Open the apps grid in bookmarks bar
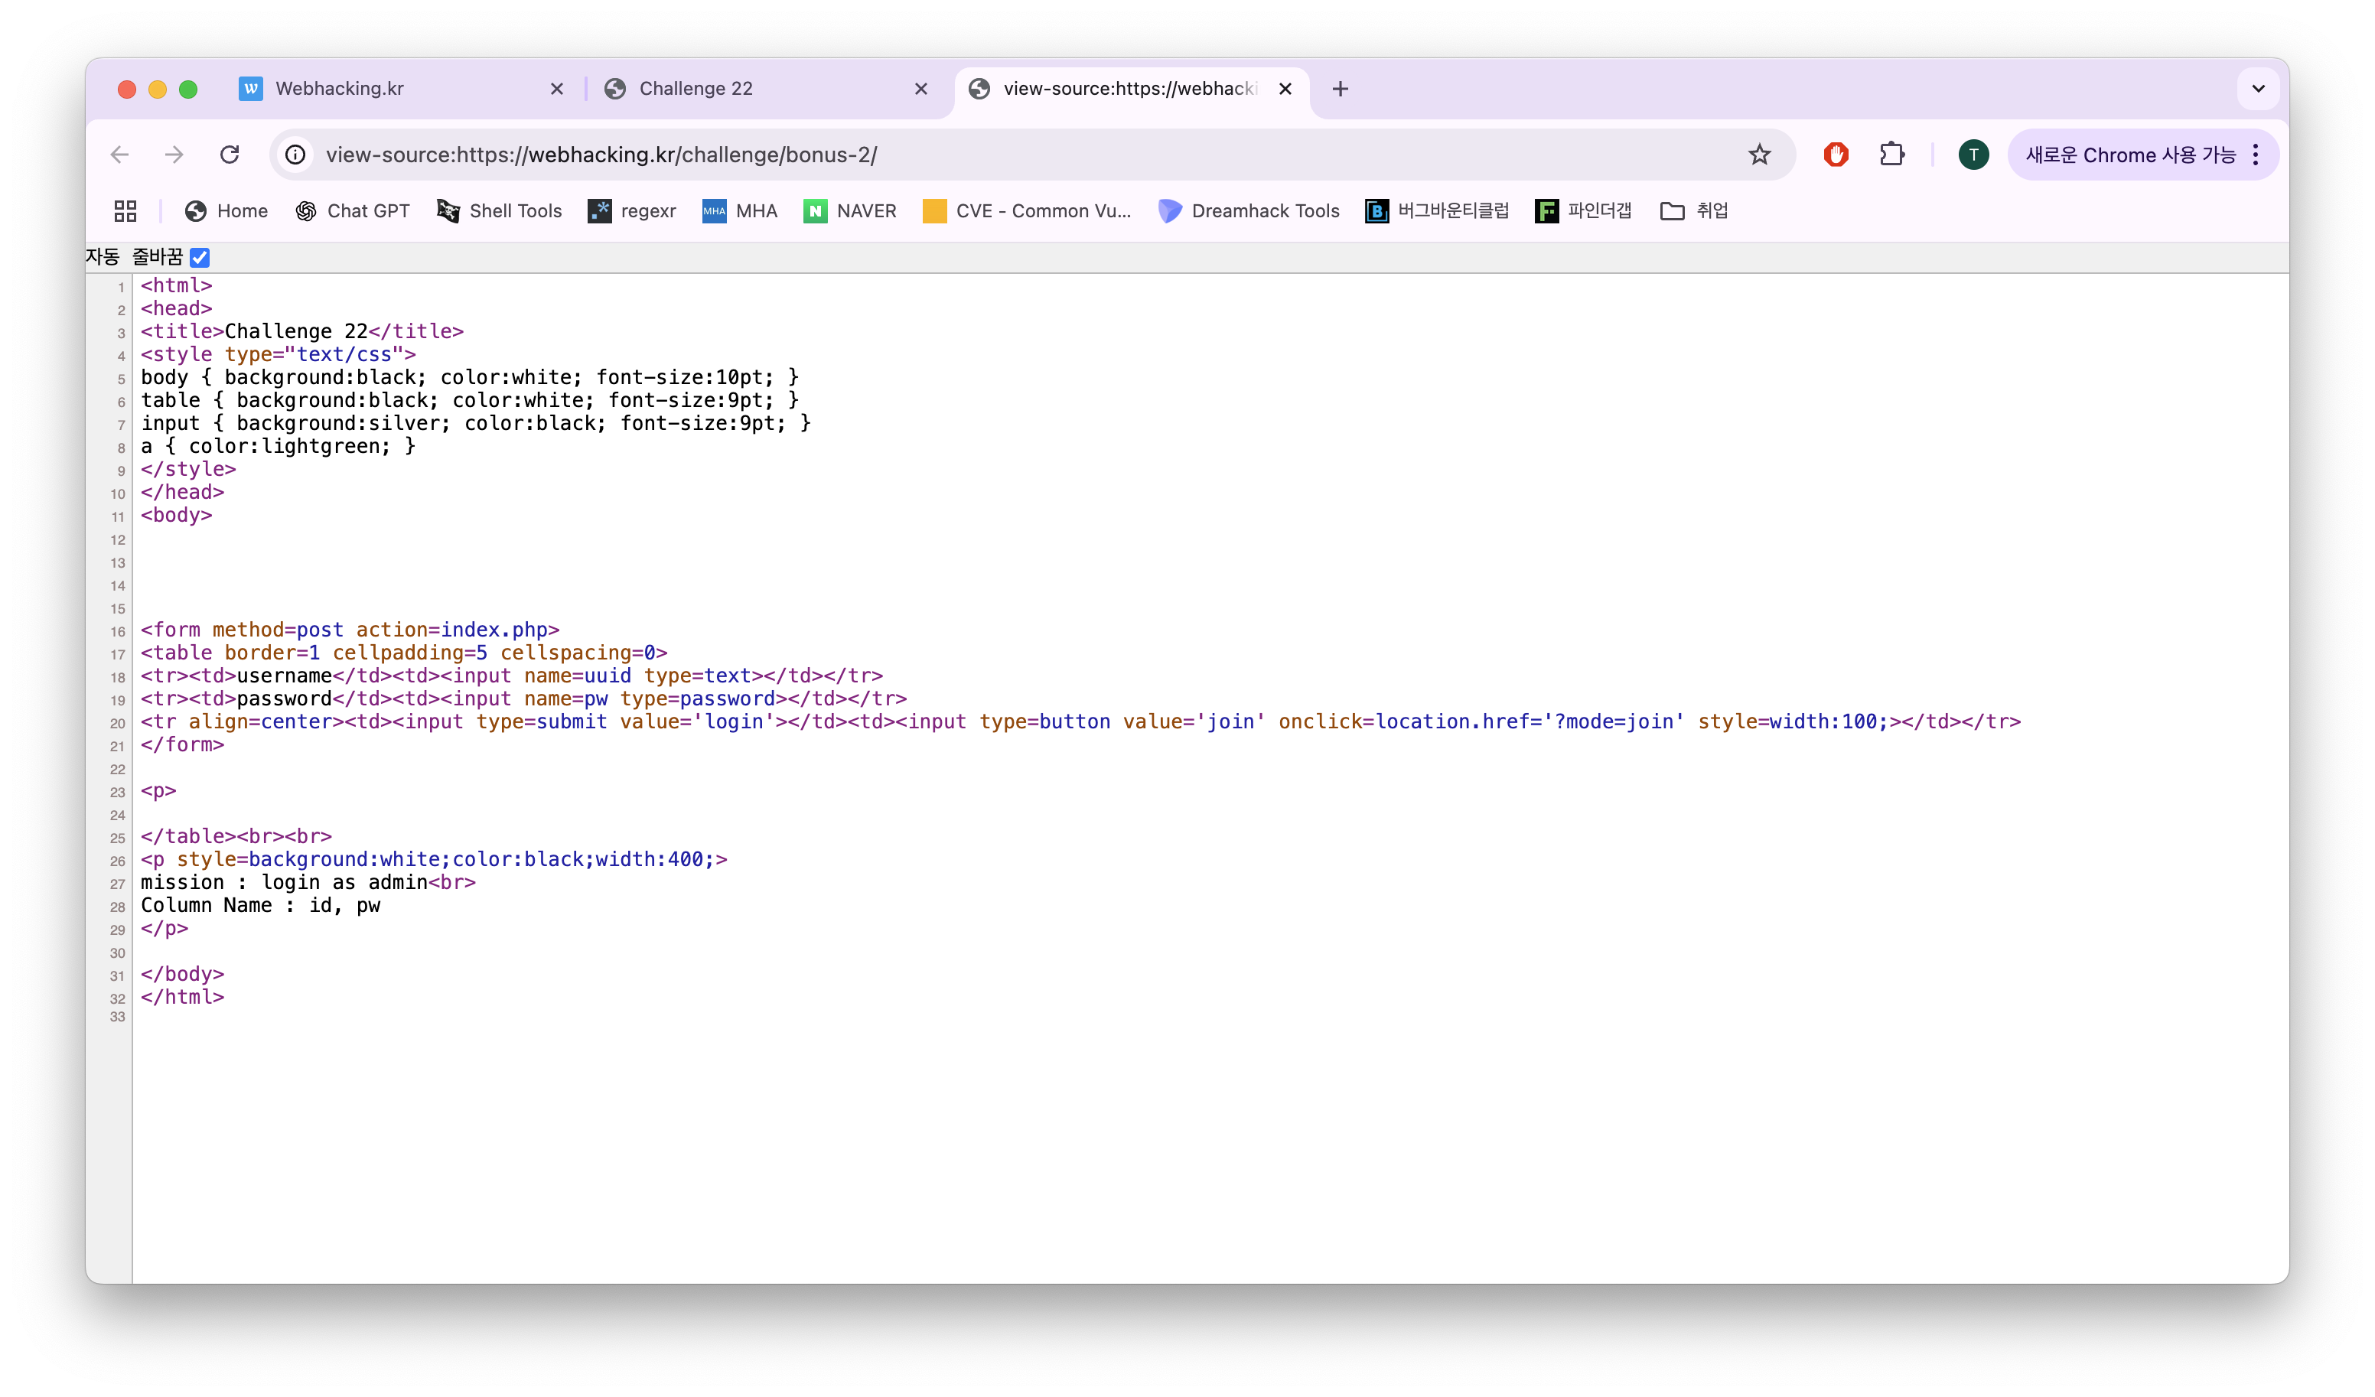The height and width of the screenshot is (1397, 2375). [125, 211]
